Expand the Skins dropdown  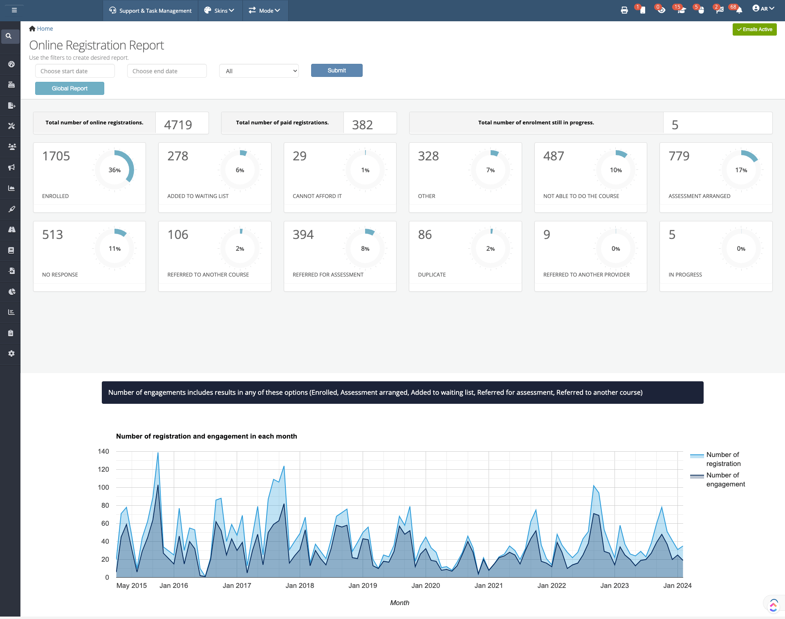pyautogui.click(x=220, y=11)
